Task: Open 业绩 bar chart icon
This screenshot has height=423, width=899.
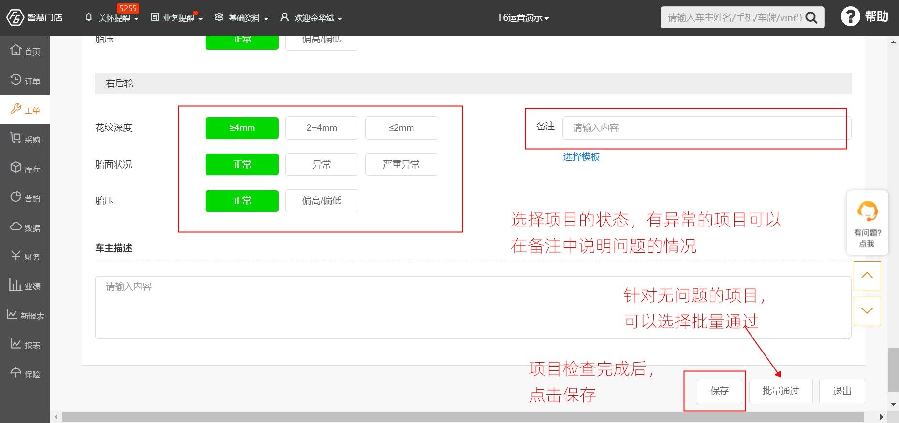Action: (x=15, y=284)
